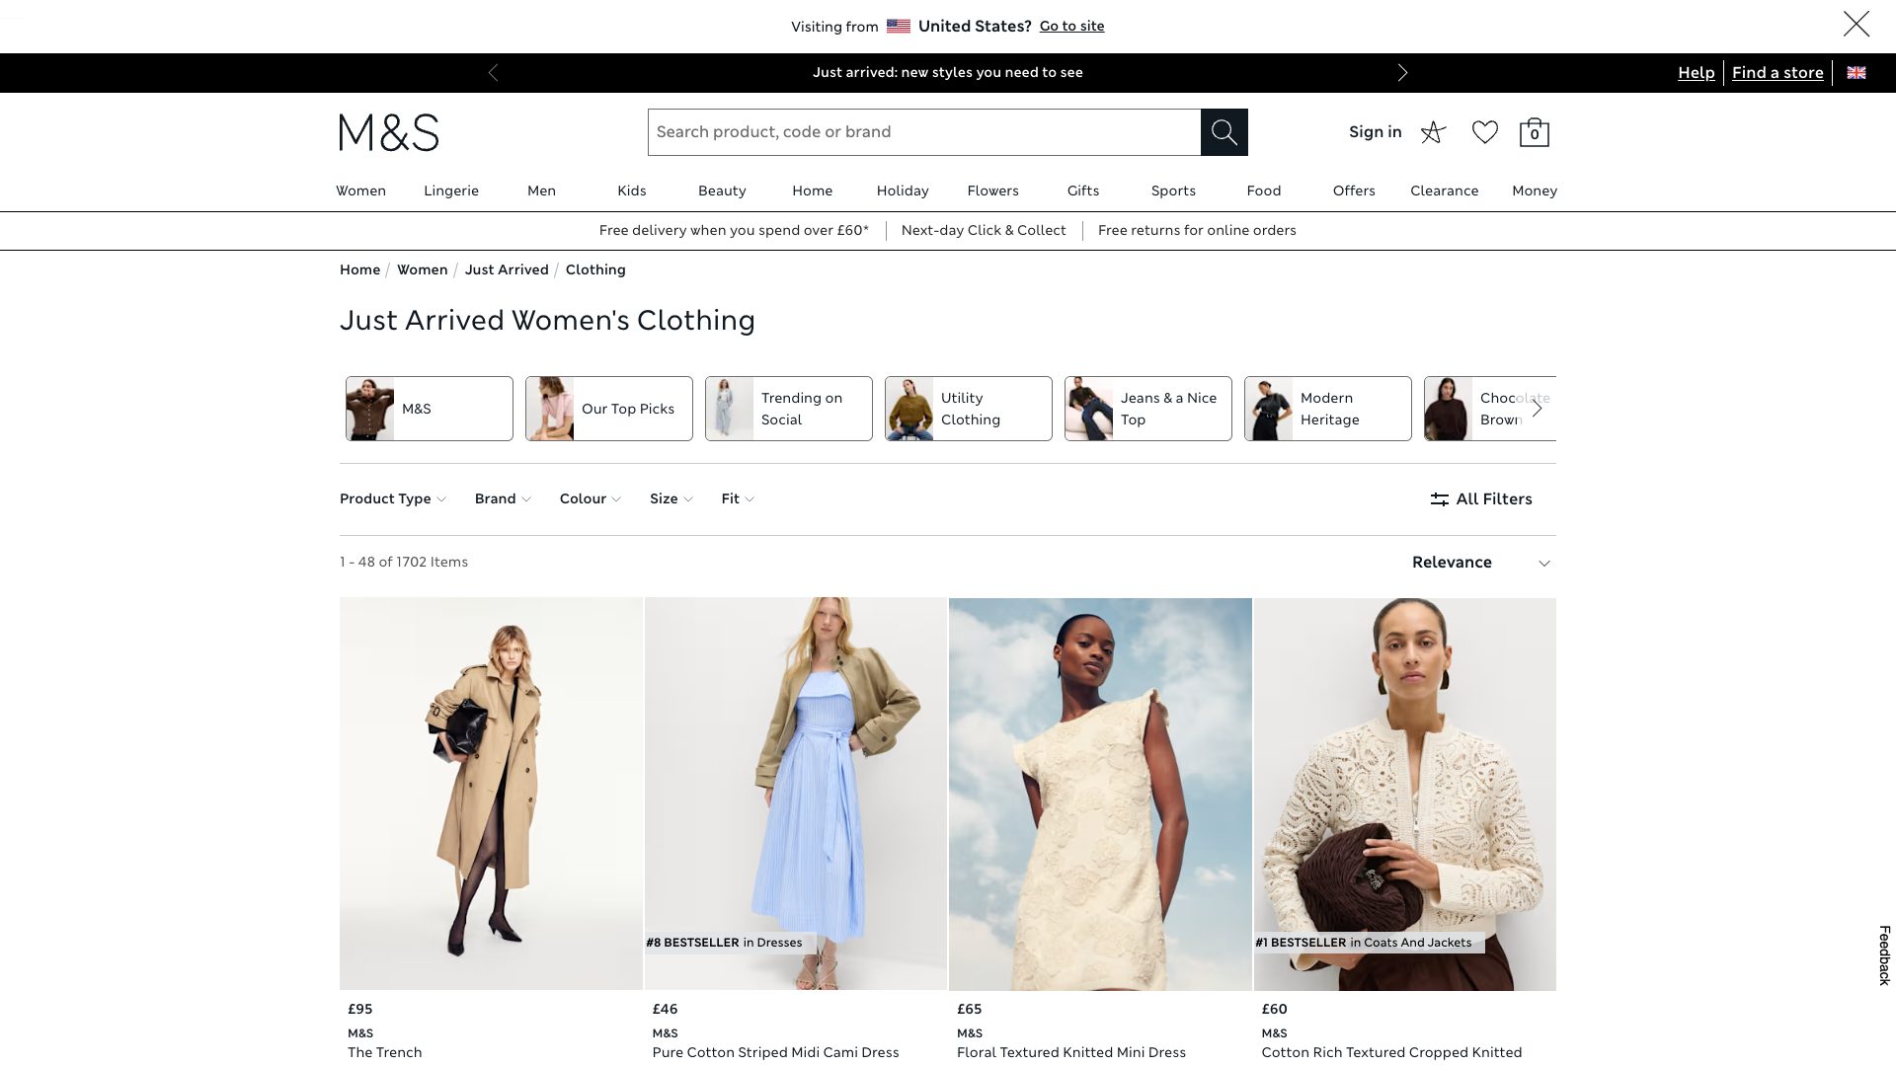Screen dimensions: 1896x1066
Task: Show next promo banner message arrow
Action: 1402,73
